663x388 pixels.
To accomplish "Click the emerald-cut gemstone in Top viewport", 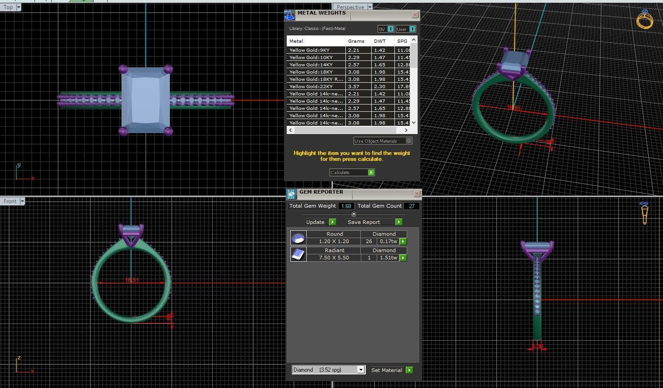I will (145, 100).
